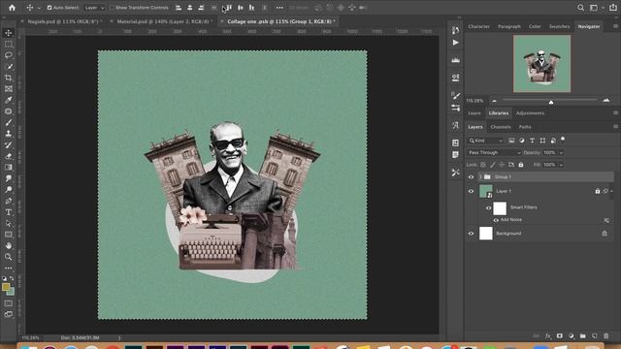
Task: Select the Lasso tool
Action: pyautogui.click(x=9, y=55)
